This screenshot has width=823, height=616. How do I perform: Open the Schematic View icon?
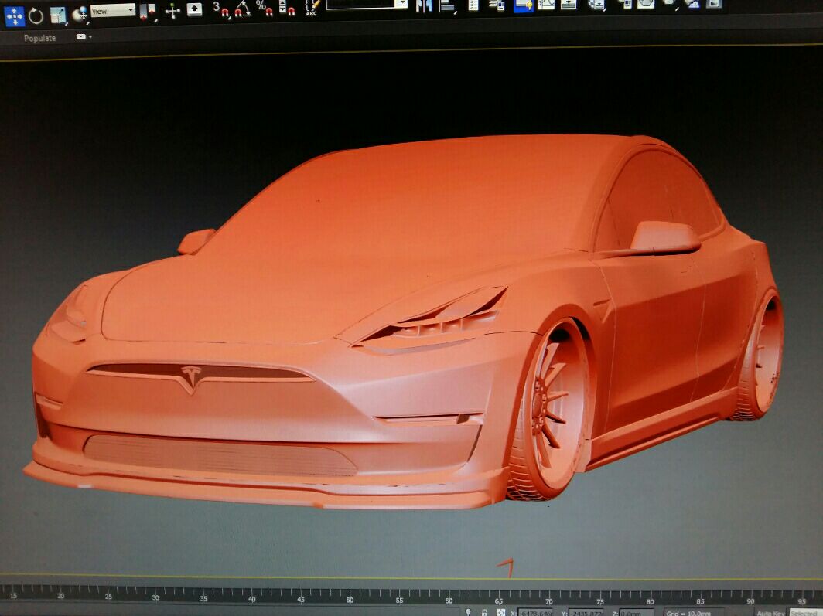569,5
